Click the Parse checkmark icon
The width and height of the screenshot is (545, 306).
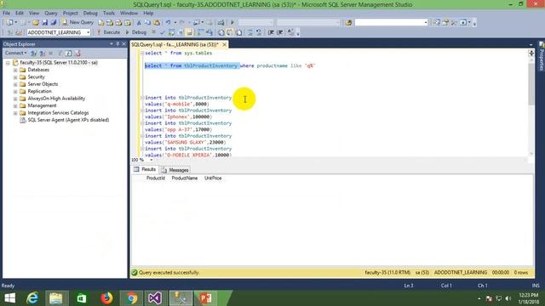point(162,32)
